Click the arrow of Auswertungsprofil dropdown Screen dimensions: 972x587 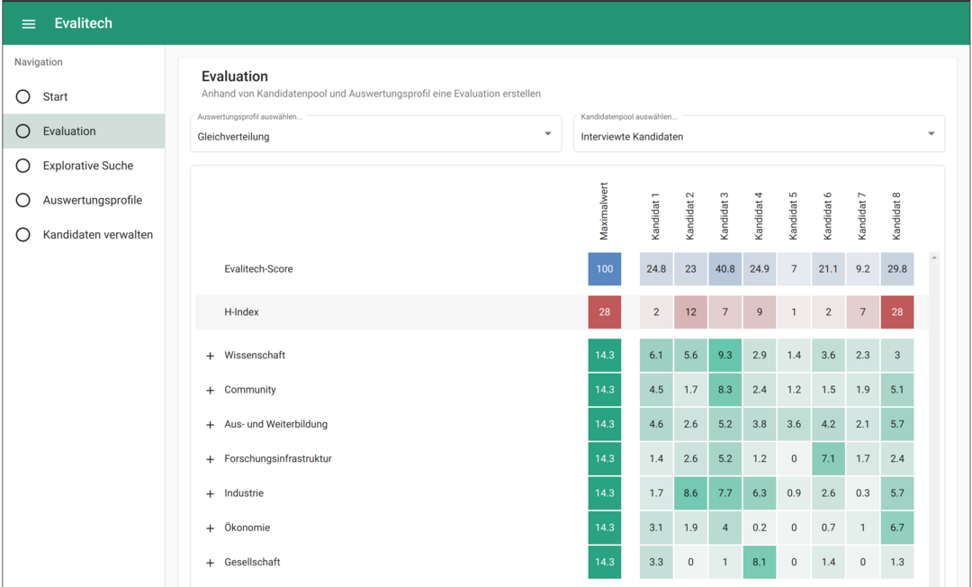point(548,134)
